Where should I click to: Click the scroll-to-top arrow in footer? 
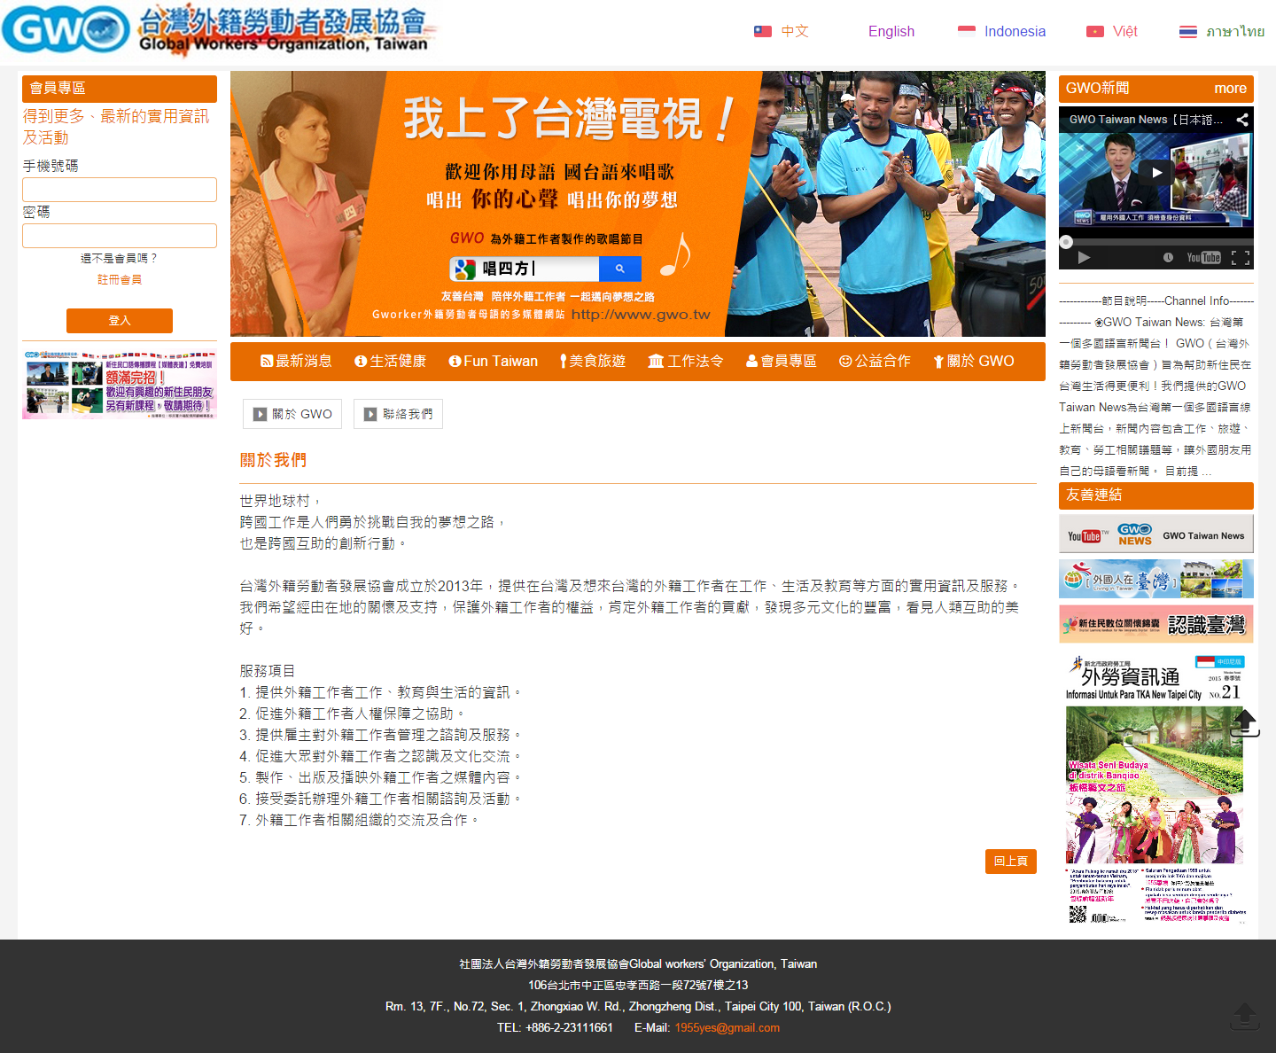click(1244, 1016)
